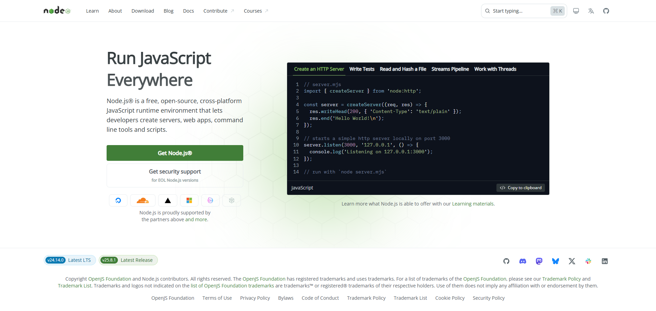Open the Slack icon in the footer
This screenshot has width=656, height=311.
tap(588, 261)
